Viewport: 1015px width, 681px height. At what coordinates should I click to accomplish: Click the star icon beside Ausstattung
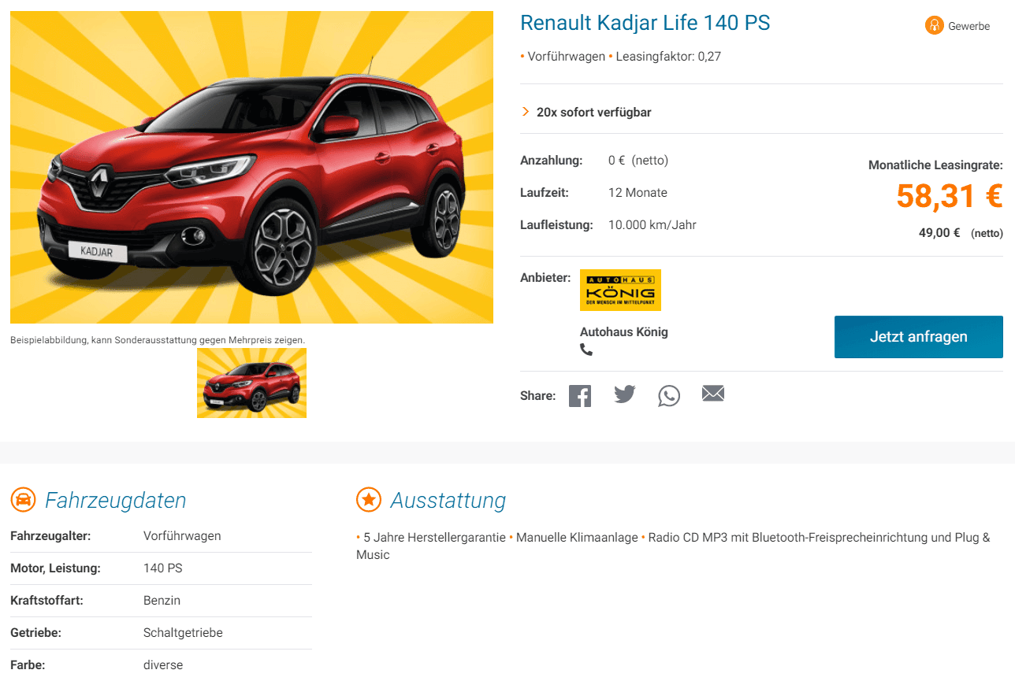(x=369, y=499)
